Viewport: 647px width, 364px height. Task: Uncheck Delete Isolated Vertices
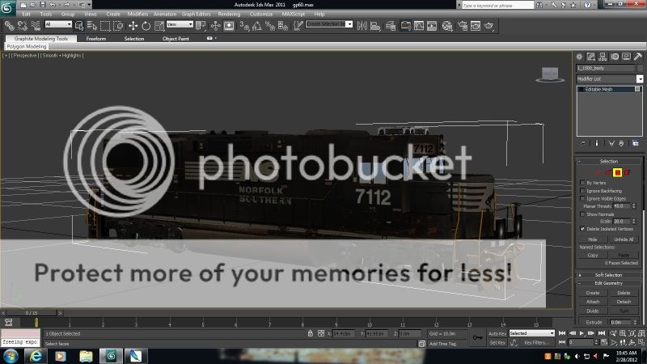[x=584, y=228]
